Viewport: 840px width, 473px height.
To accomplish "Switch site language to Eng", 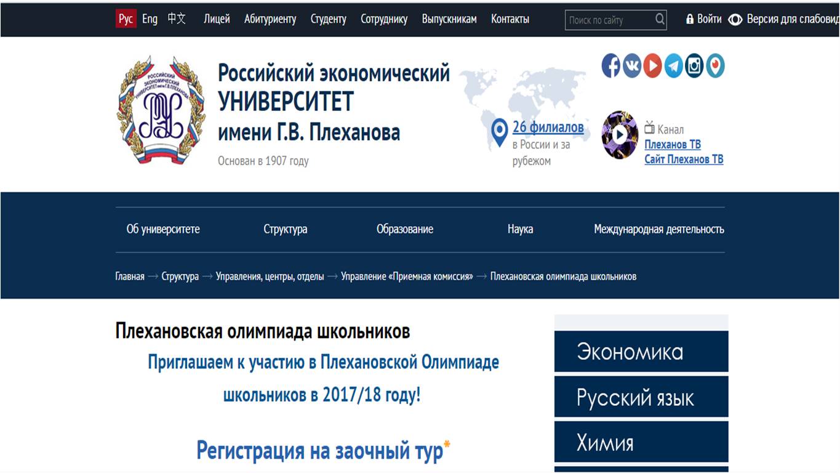I will click(150, 19).
